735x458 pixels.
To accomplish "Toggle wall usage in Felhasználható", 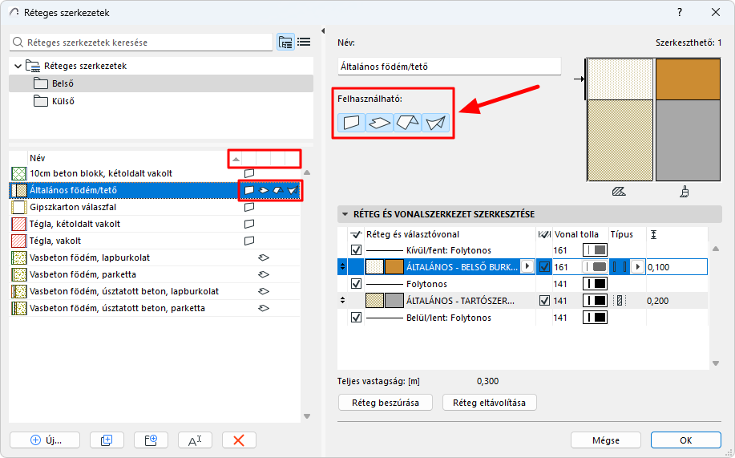I will pyautogui.click(x=351, y=123).
